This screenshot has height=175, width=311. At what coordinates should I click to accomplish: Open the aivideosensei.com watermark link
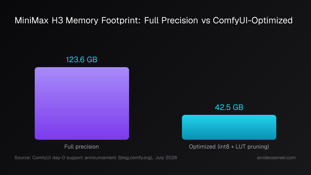275,158
